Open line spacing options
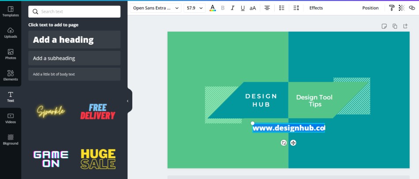This screenshot has width=419, height=179. pos(296,8)
